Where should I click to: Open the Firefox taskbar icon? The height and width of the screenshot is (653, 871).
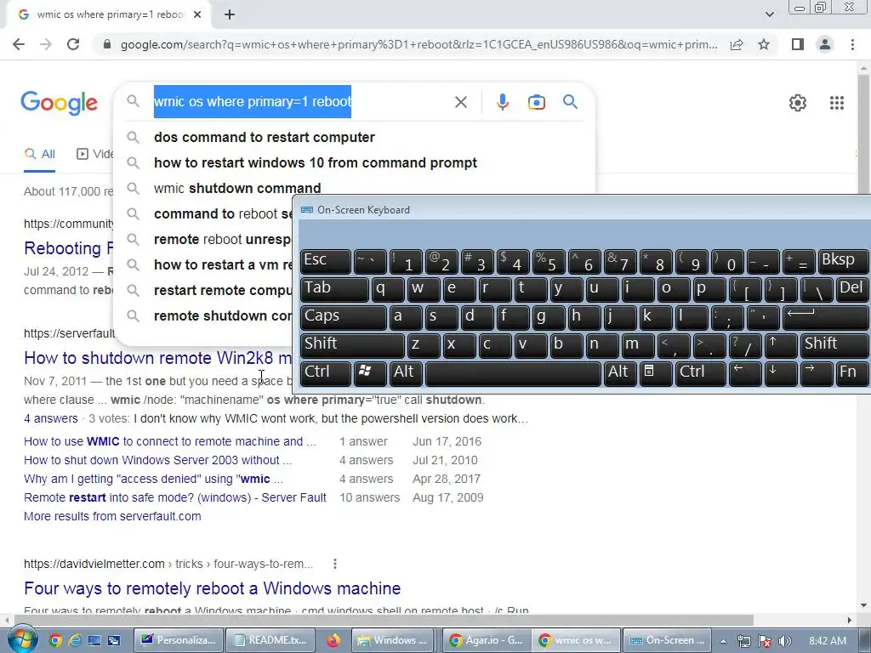[333, 640]
